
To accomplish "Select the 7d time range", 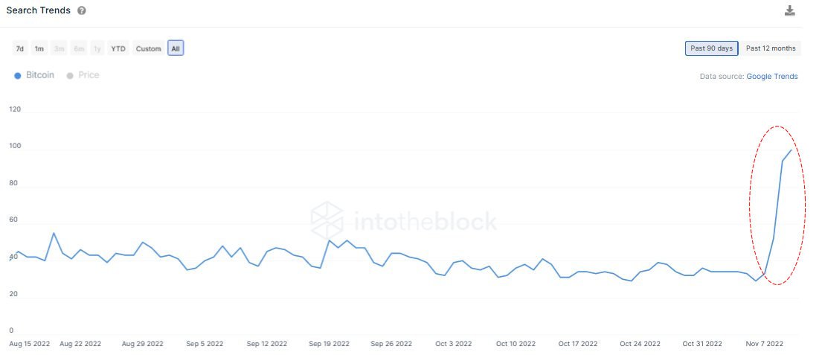I will click(x=20, y=48).
